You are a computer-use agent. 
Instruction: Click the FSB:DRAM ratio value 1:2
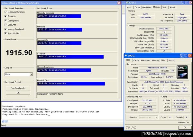[164, 32]
